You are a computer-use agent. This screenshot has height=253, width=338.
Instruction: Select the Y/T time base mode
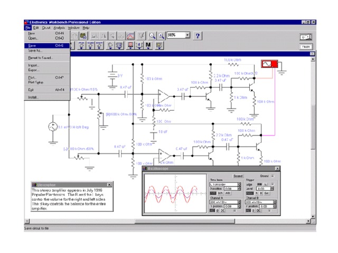[x=213, y=193]
